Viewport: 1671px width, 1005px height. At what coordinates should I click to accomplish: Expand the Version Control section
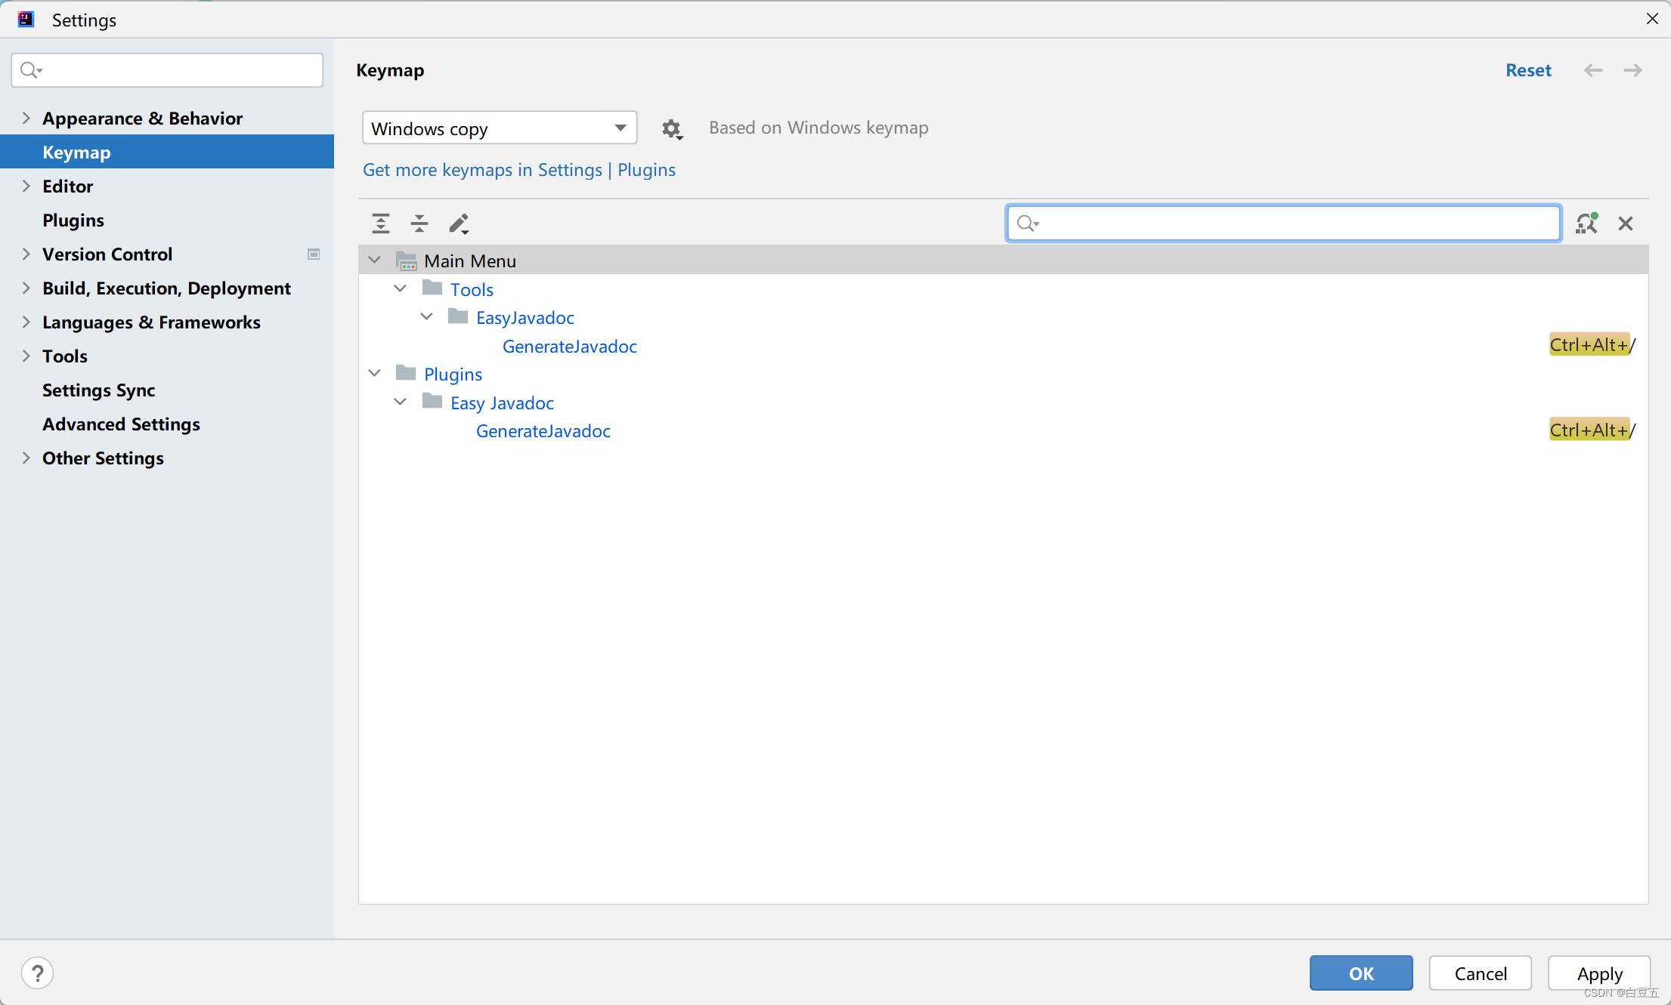point(26,254)
